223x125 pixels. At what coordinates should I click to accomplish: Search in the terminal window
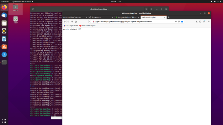click(x=146, y=9)
